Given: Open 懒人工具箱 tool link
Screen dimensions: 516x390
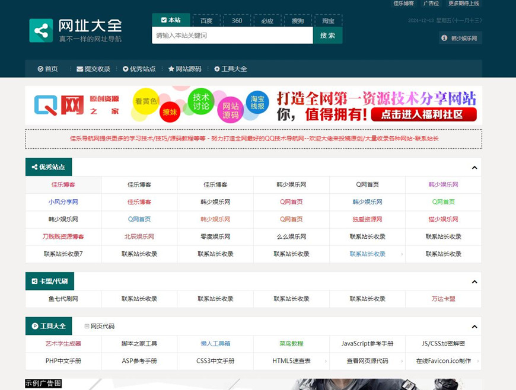Looking at the screenshot, I should [215, 344].
